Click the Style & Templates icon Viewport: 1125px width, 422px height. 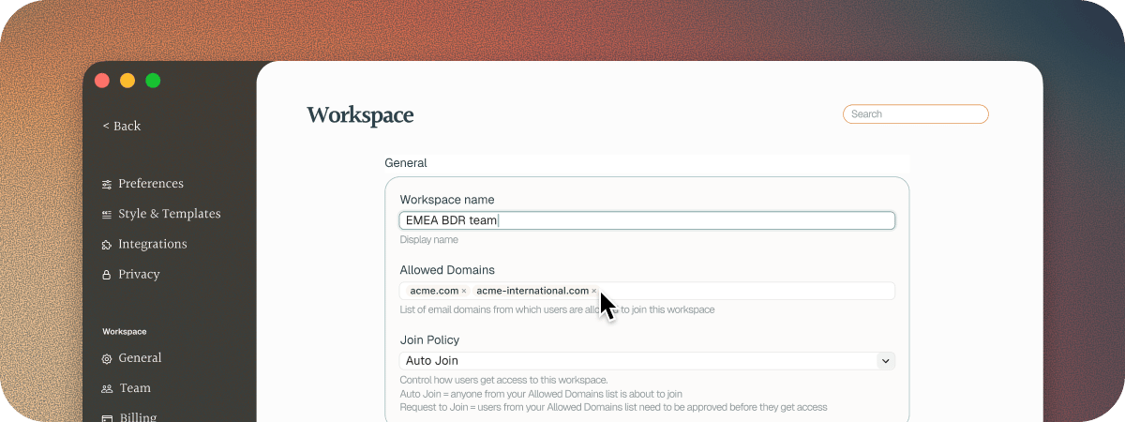coord(107,214)
